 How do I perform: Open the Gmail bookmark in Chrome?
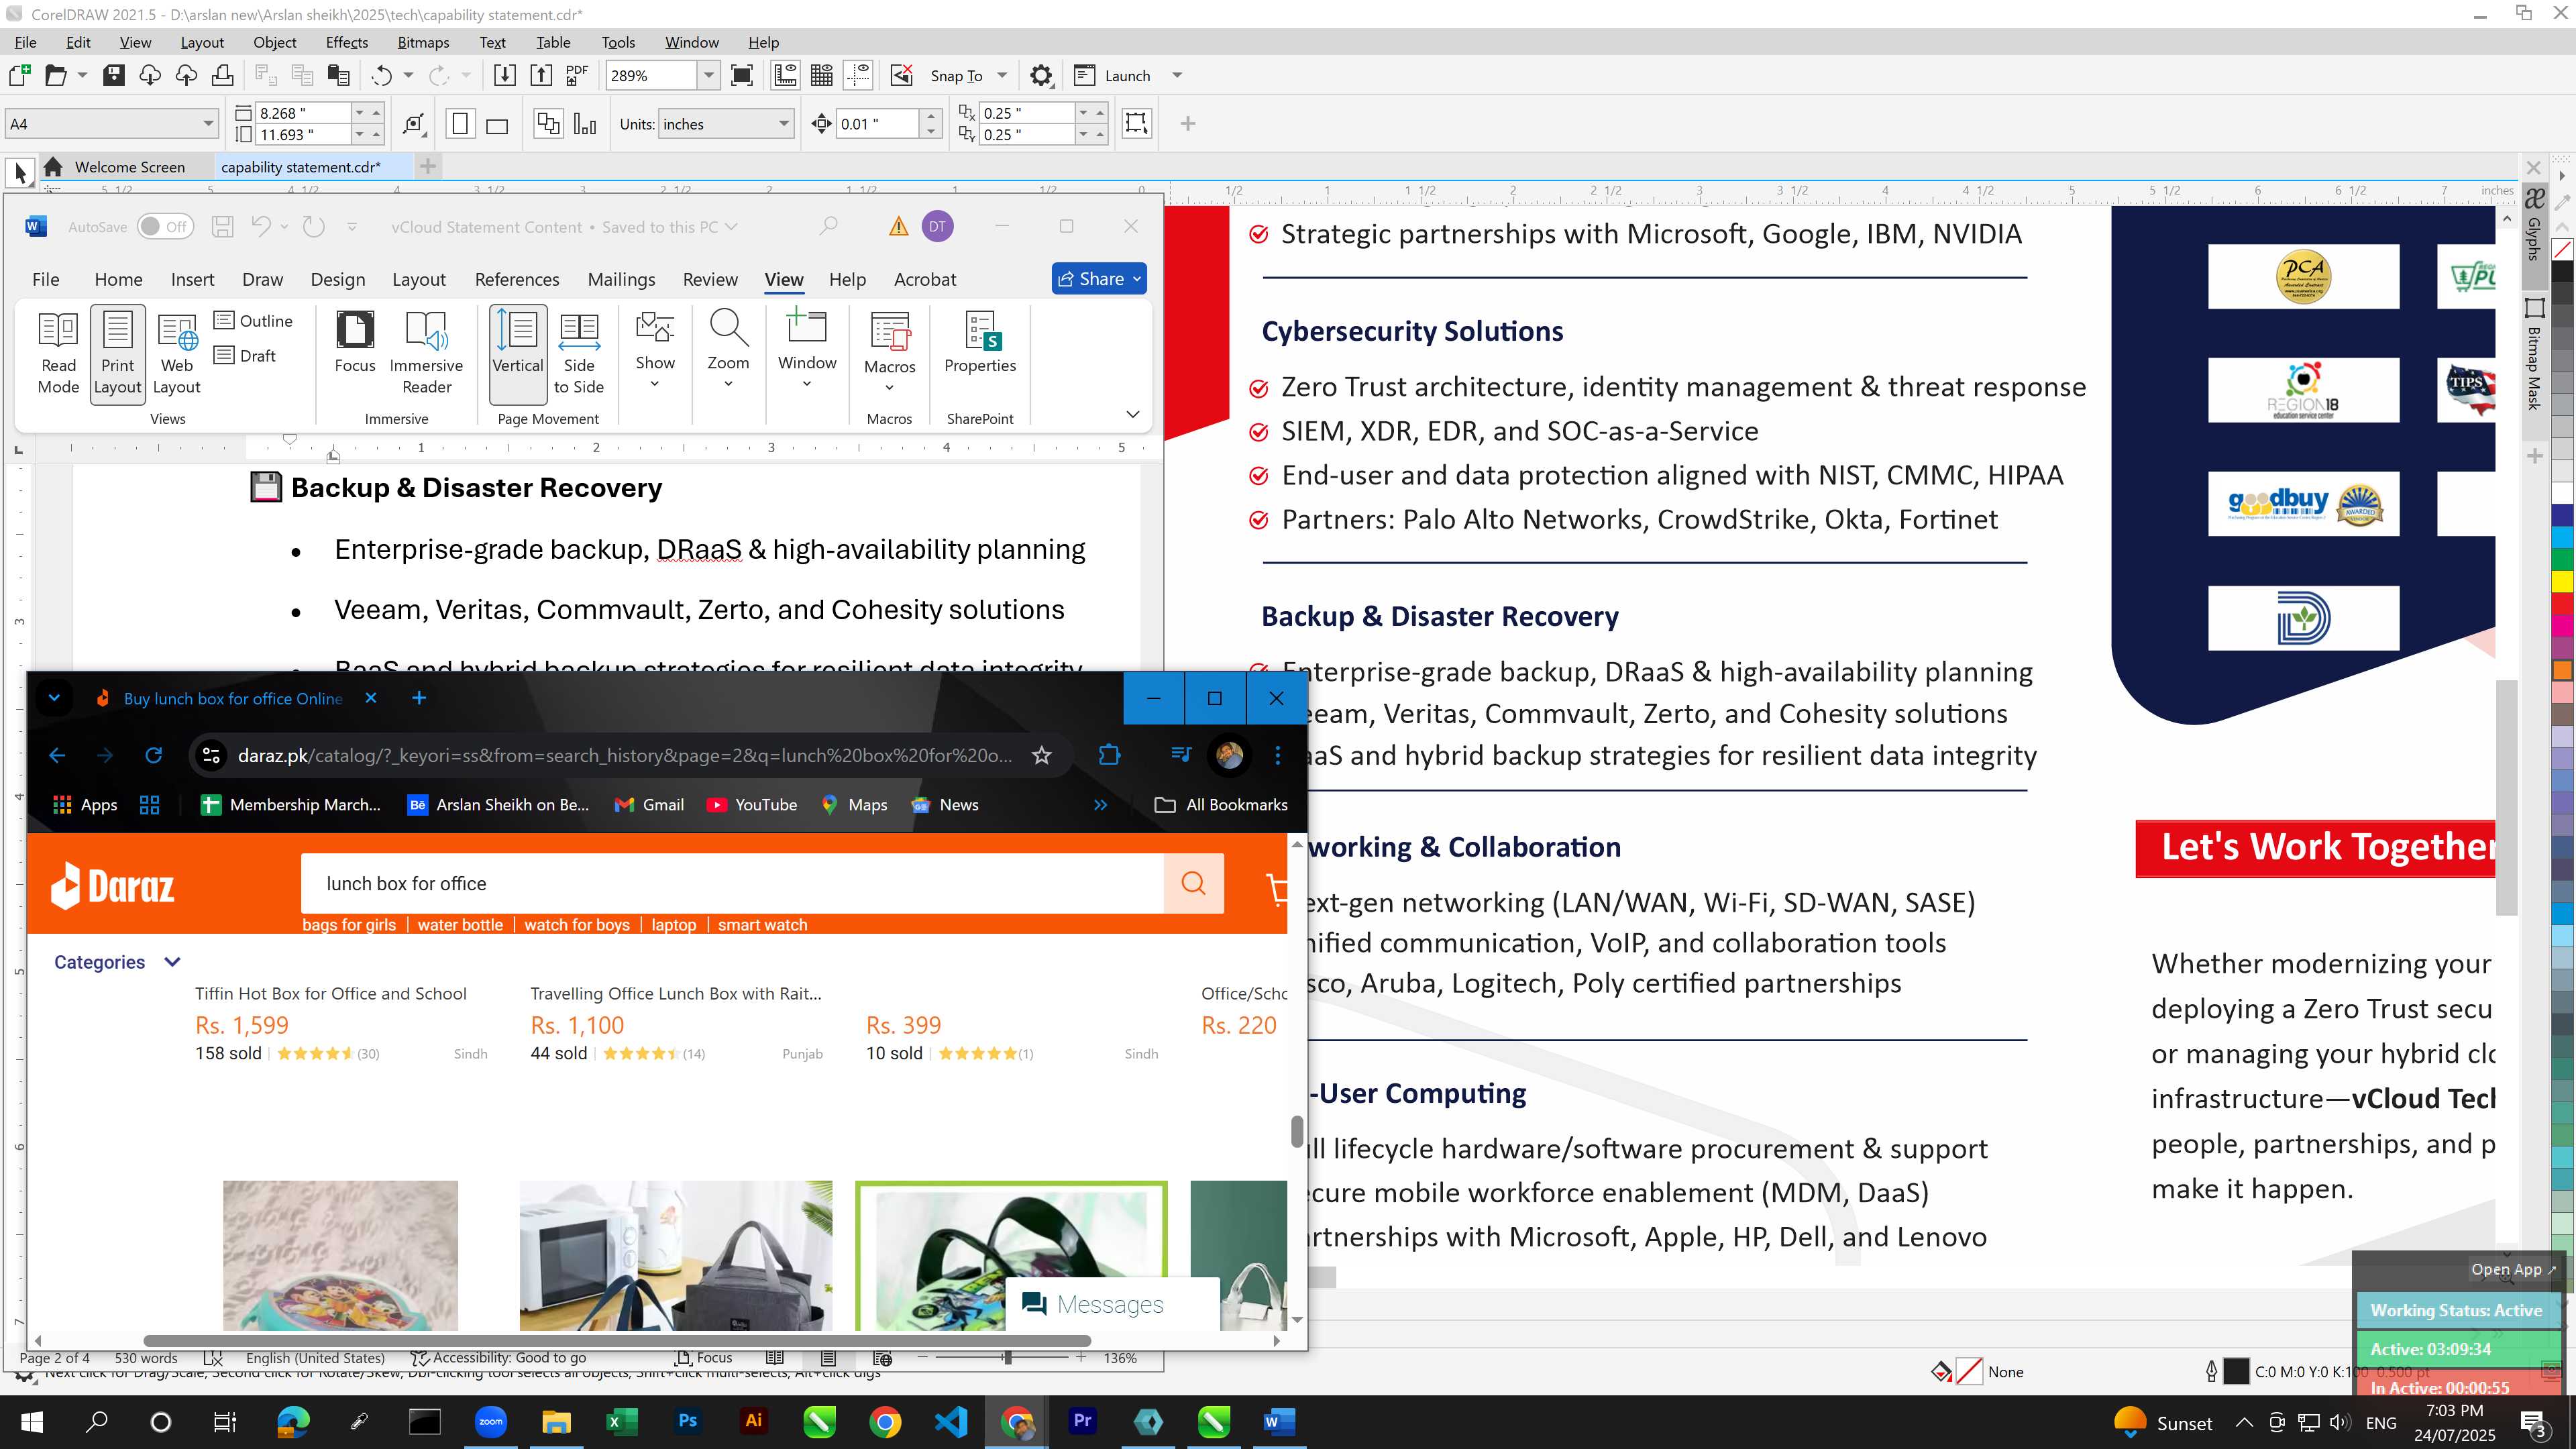(x=649, y=805)
